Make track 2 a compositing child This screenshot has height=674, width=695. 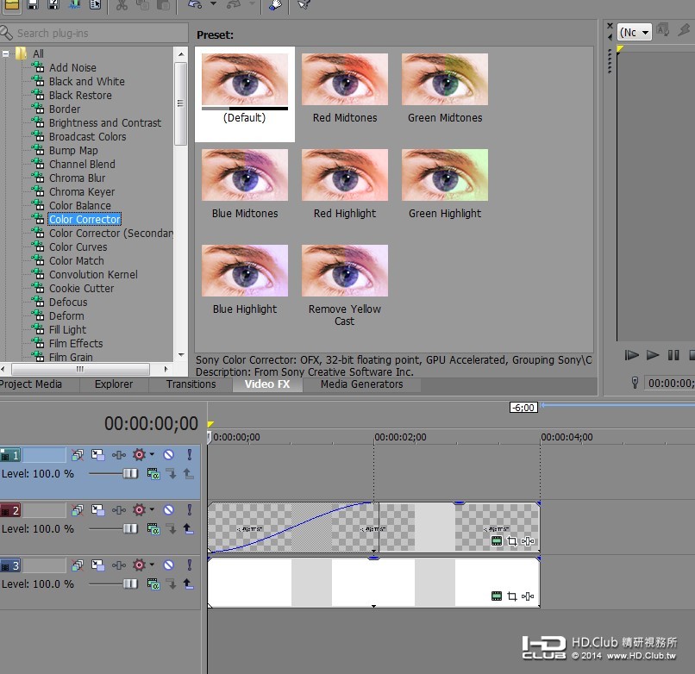click(171, 529)
